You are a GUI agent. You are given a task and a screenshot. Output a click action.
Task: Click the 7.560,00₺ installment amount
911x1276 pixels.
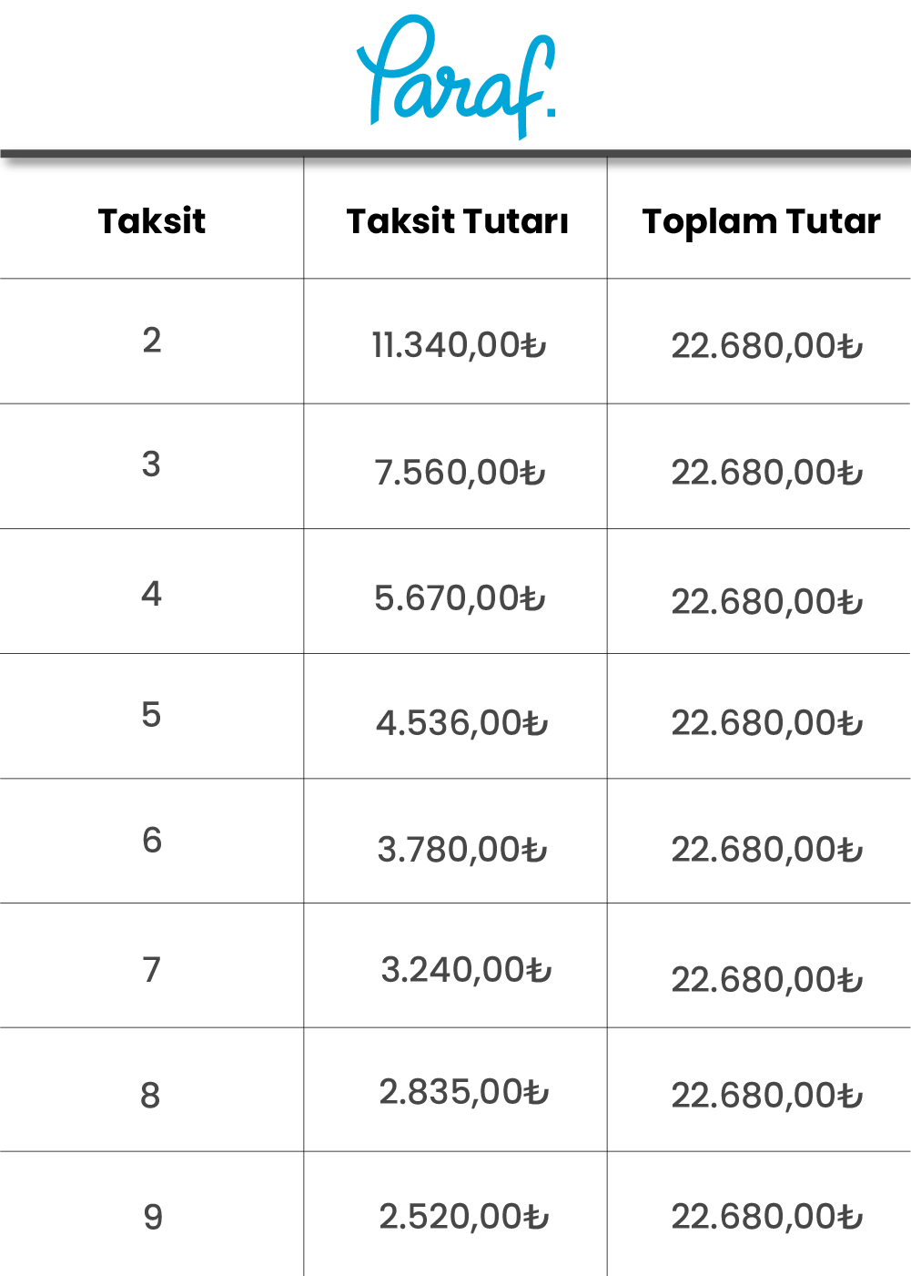[x=460, y=472]
